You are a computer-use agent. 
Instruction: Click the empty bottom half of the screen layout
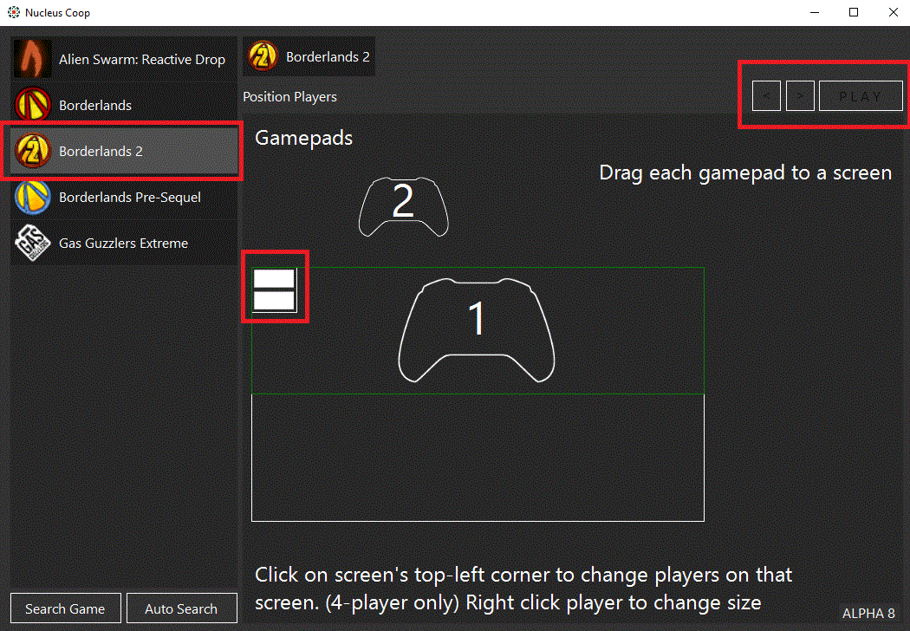pyautogui.click(x=478, y=458)
